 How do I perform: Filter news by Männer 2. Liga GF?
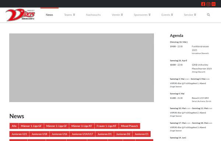56,126
